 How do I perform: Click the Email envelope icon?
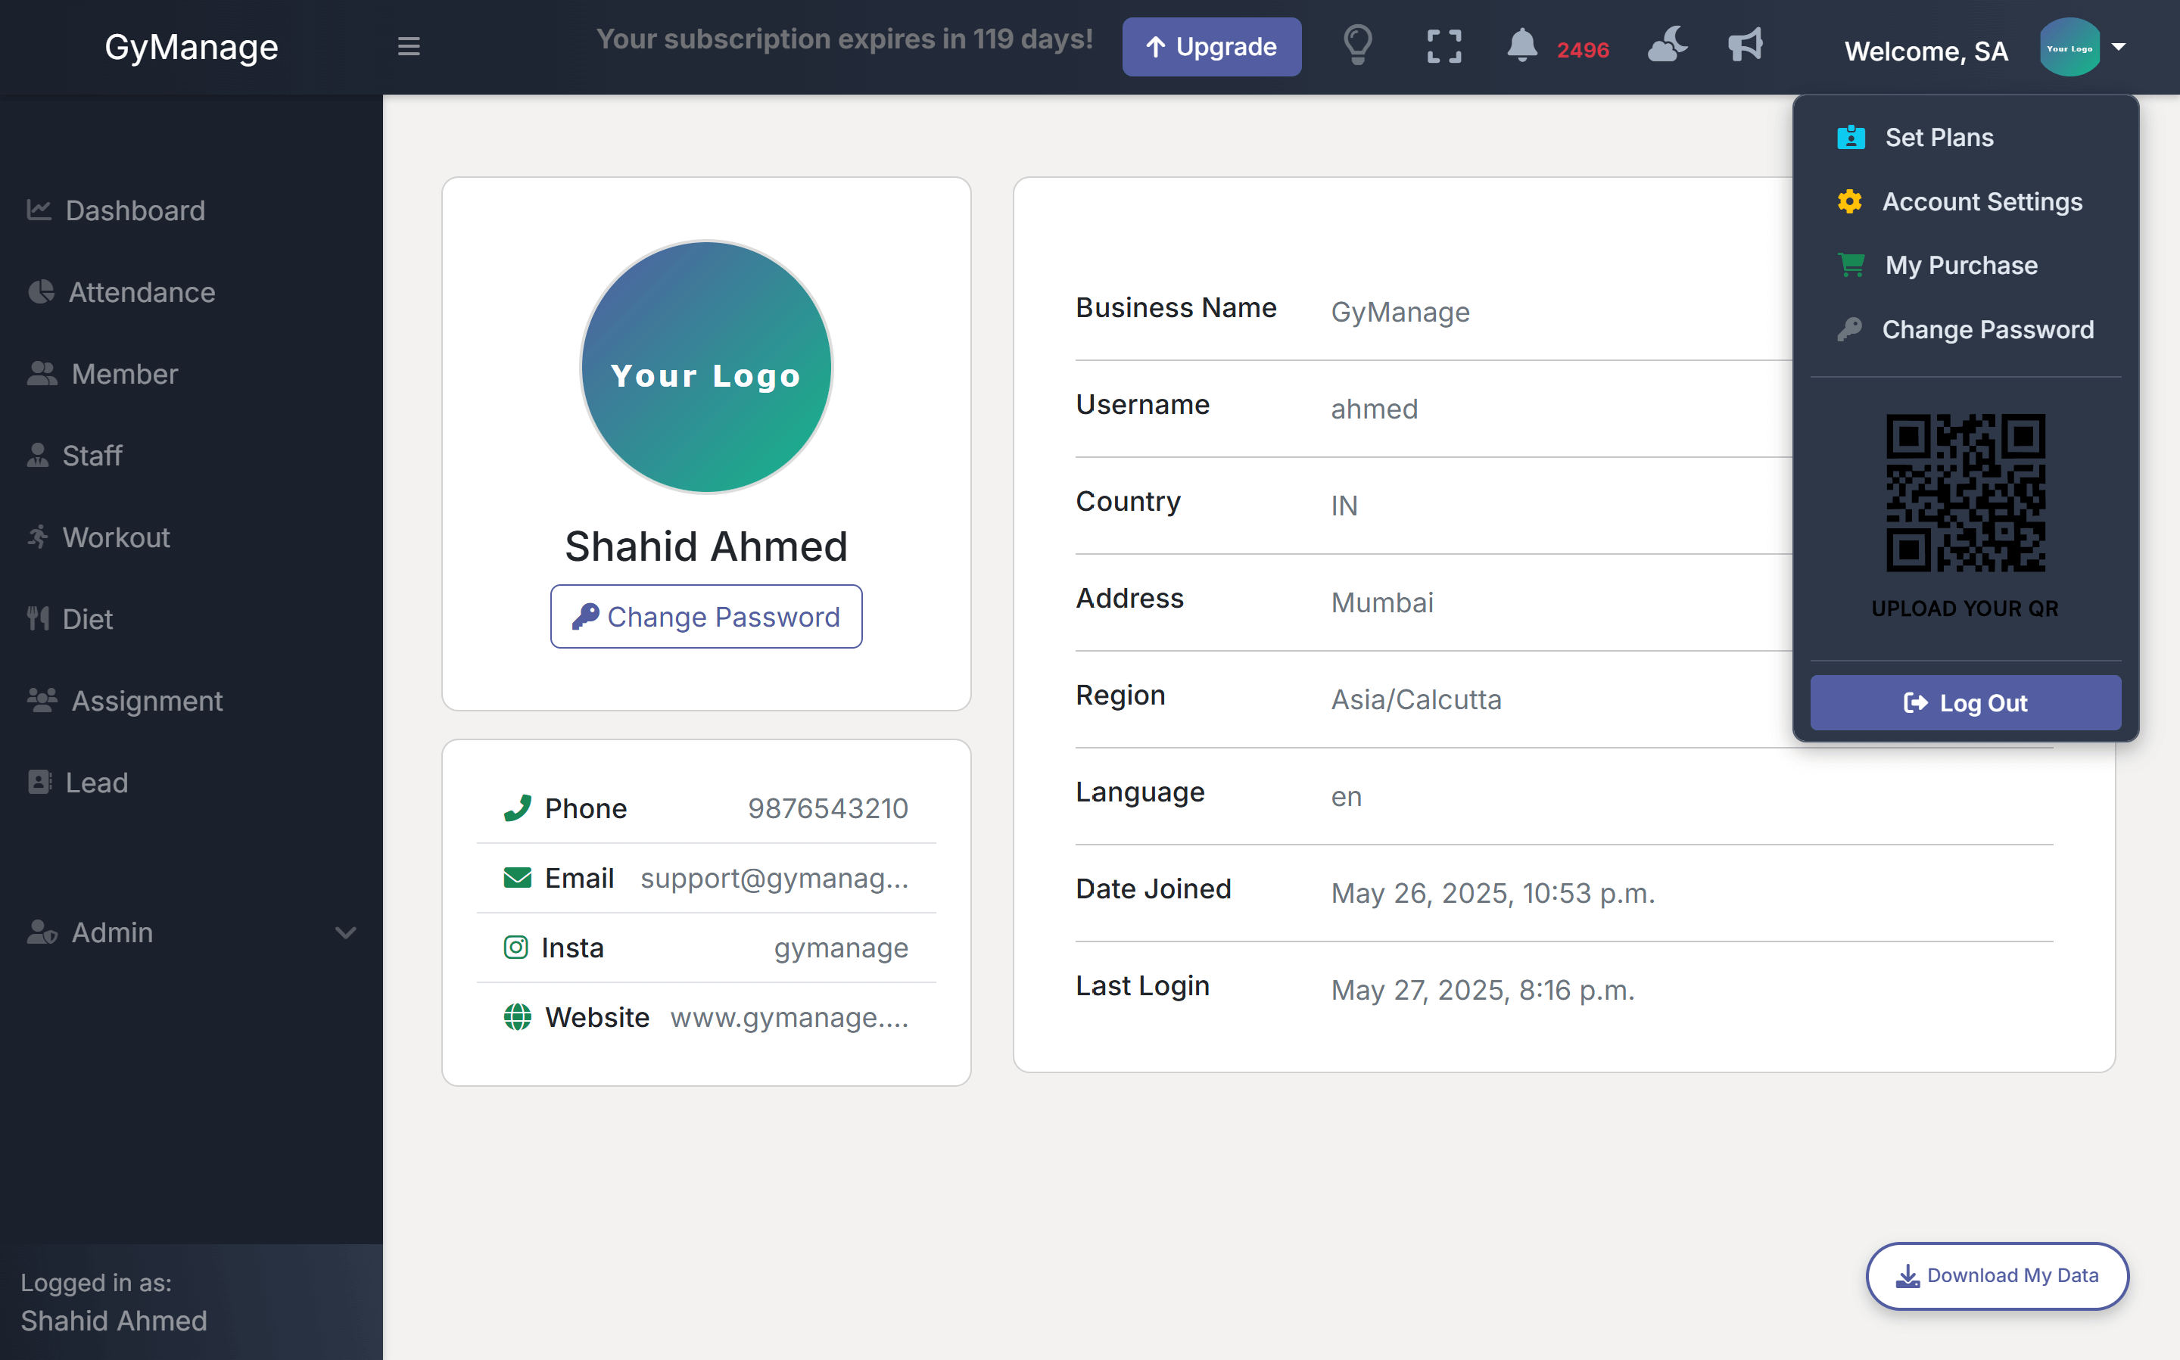pyautogui.click(x=517, y=878)
